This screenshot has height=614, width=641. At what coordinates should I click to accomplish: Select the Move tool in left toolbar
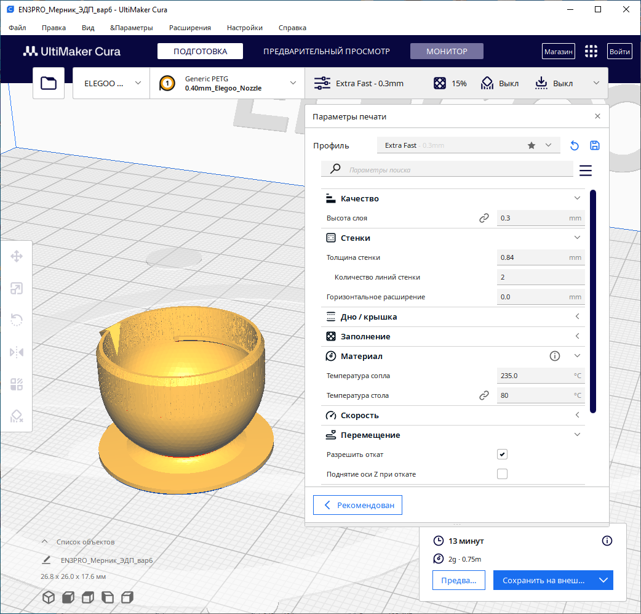[x=17, y=256]
